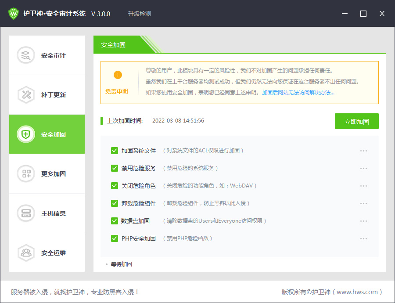Click the 立即加固 button

click(356, 121)
